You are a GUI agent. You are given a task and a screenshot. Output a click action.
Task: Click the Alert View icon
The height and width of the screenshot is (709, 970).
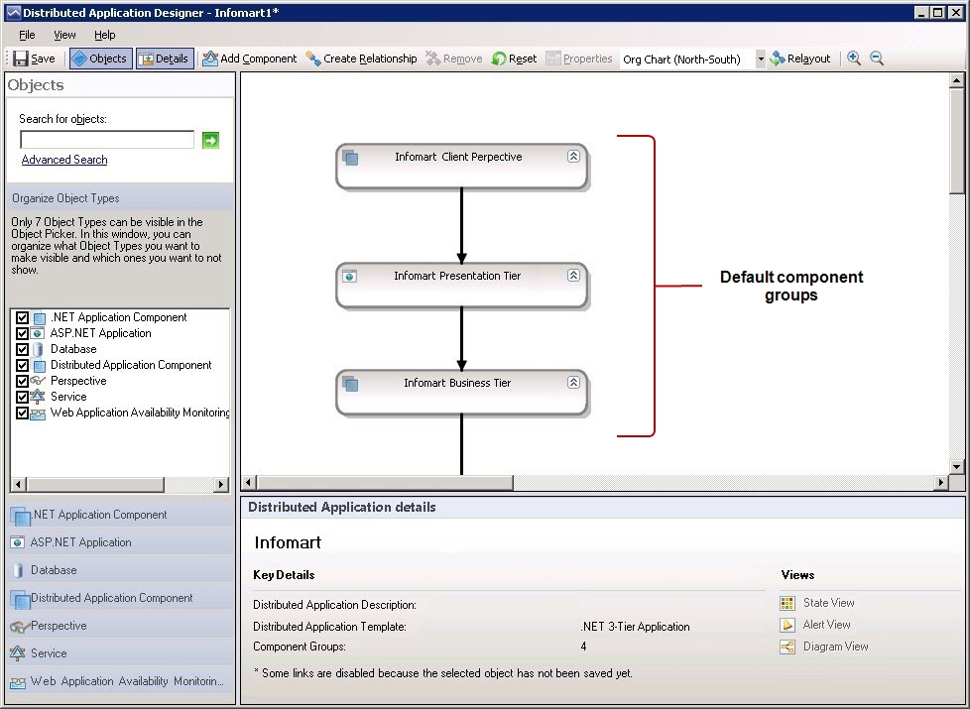pyautogui.click(x=788, y=626)
